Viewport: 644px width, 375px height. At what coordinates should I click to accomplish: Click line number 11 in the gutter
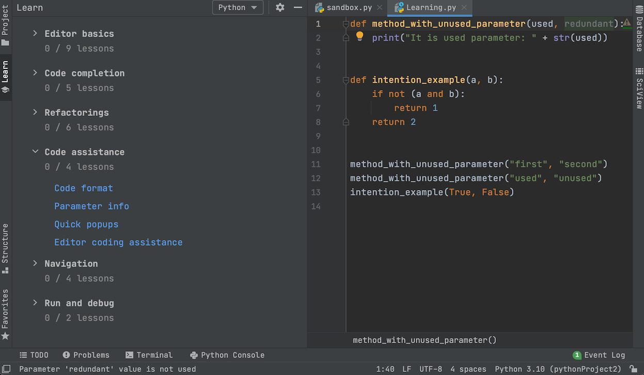point(316,164)
